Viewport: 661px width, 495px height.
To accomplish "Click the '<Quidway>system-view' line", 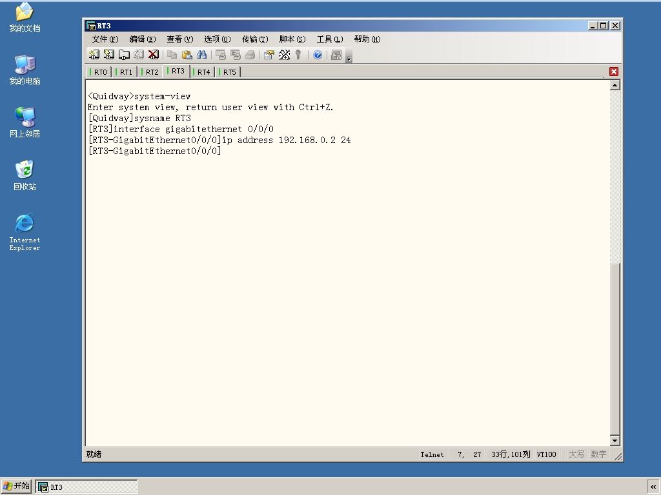I will 139,97.
